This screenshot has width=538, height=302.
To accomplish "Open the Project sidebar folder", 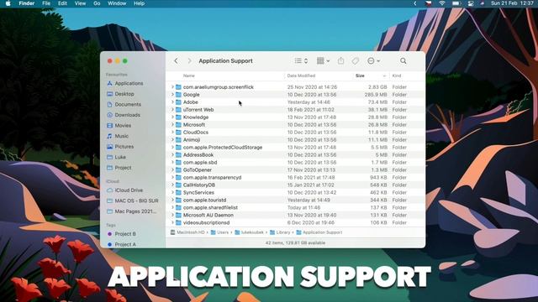I will pyautogui.click(x=119, y=168).
